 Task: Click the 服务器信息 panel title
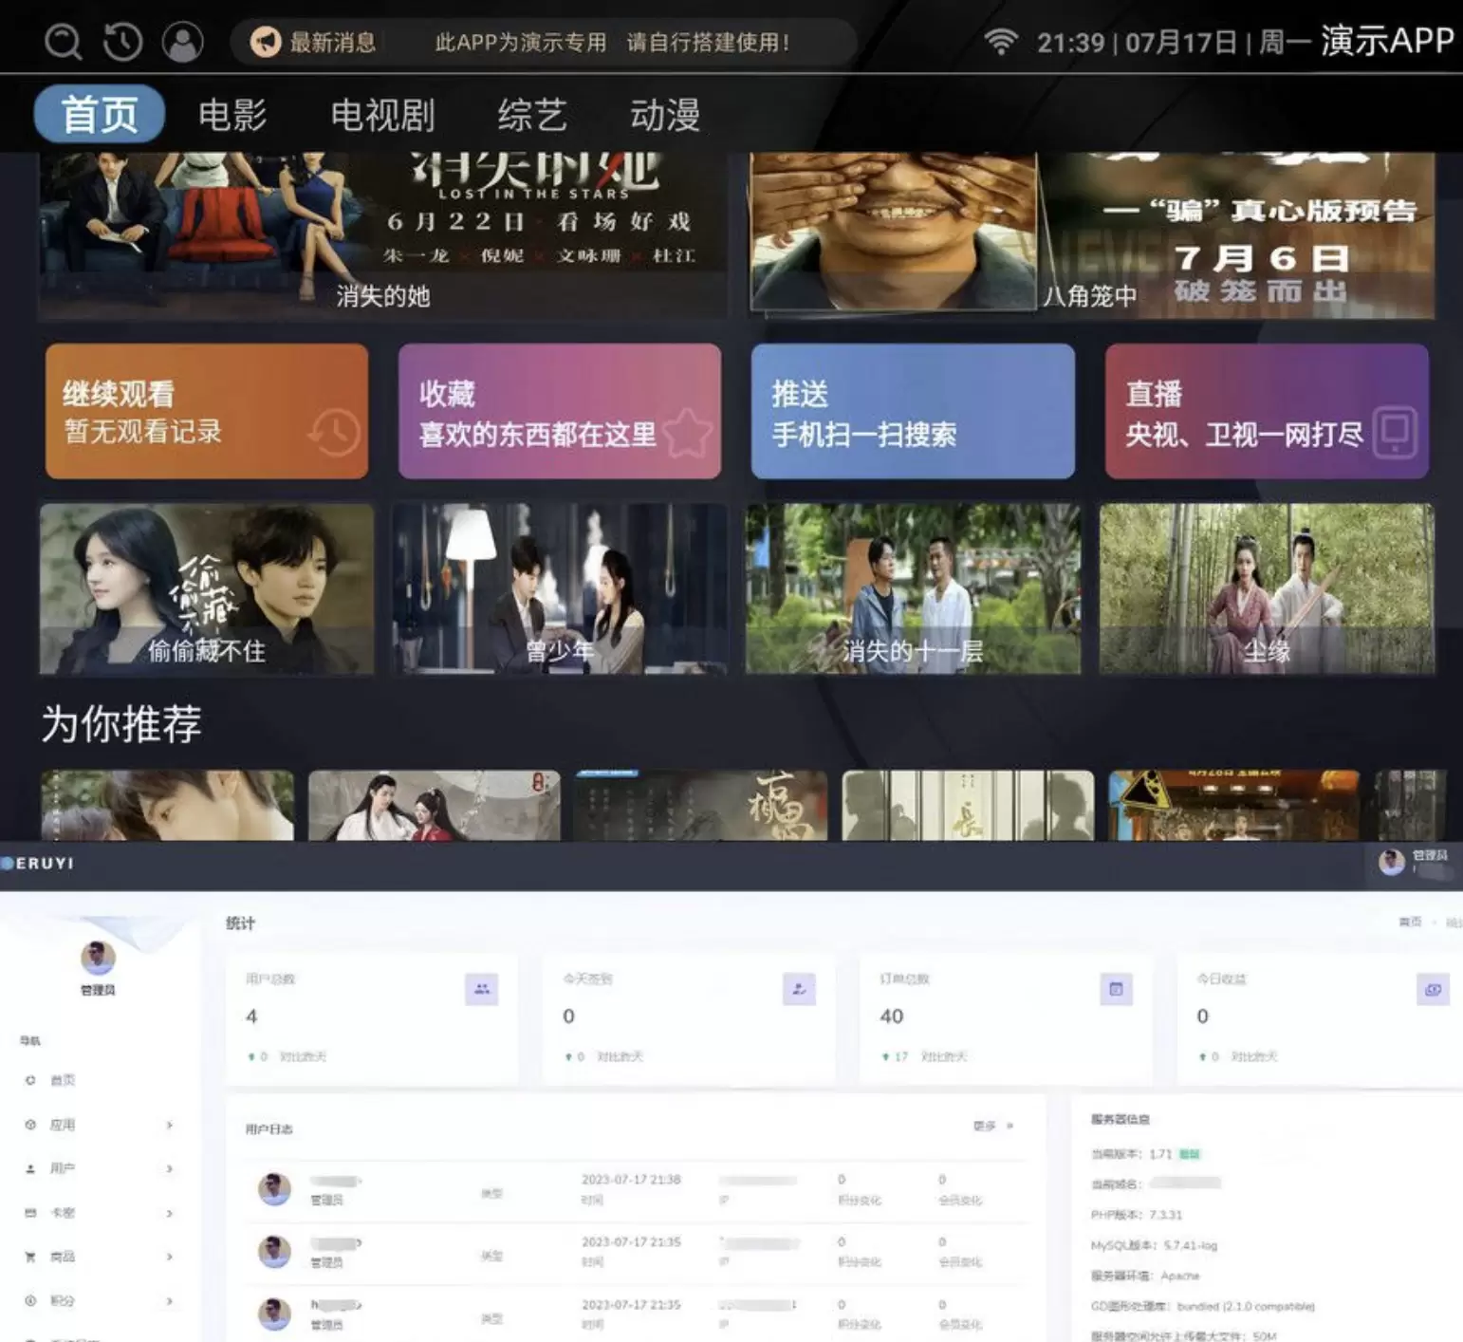pos(1120,1120)
